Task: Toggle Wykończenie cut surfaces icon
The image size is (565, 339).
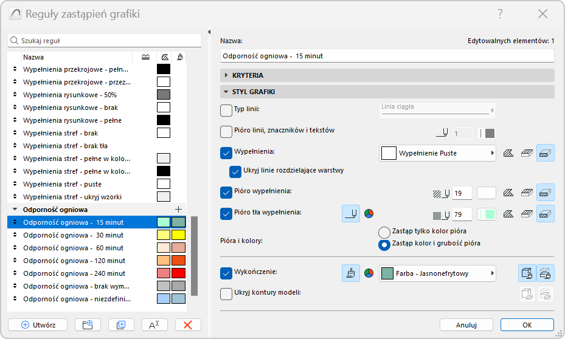Action: point(545,273)
